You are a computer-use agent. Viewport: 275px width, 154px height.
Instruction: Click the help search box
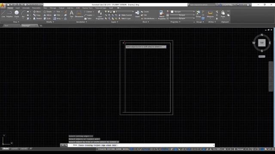[202, 5]
